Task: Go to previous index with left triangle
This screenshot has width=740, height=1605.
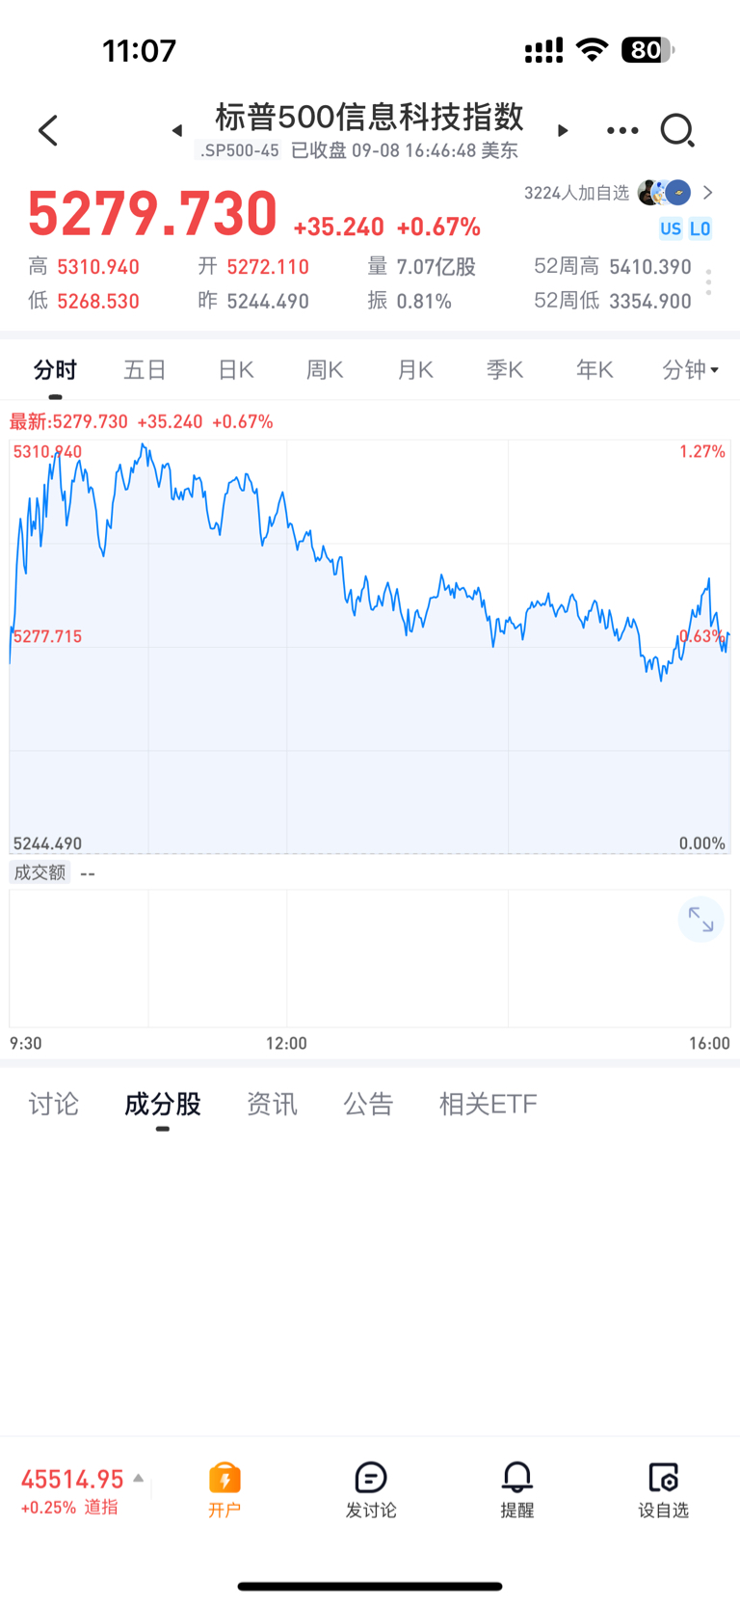Action: tap(177, 130)
